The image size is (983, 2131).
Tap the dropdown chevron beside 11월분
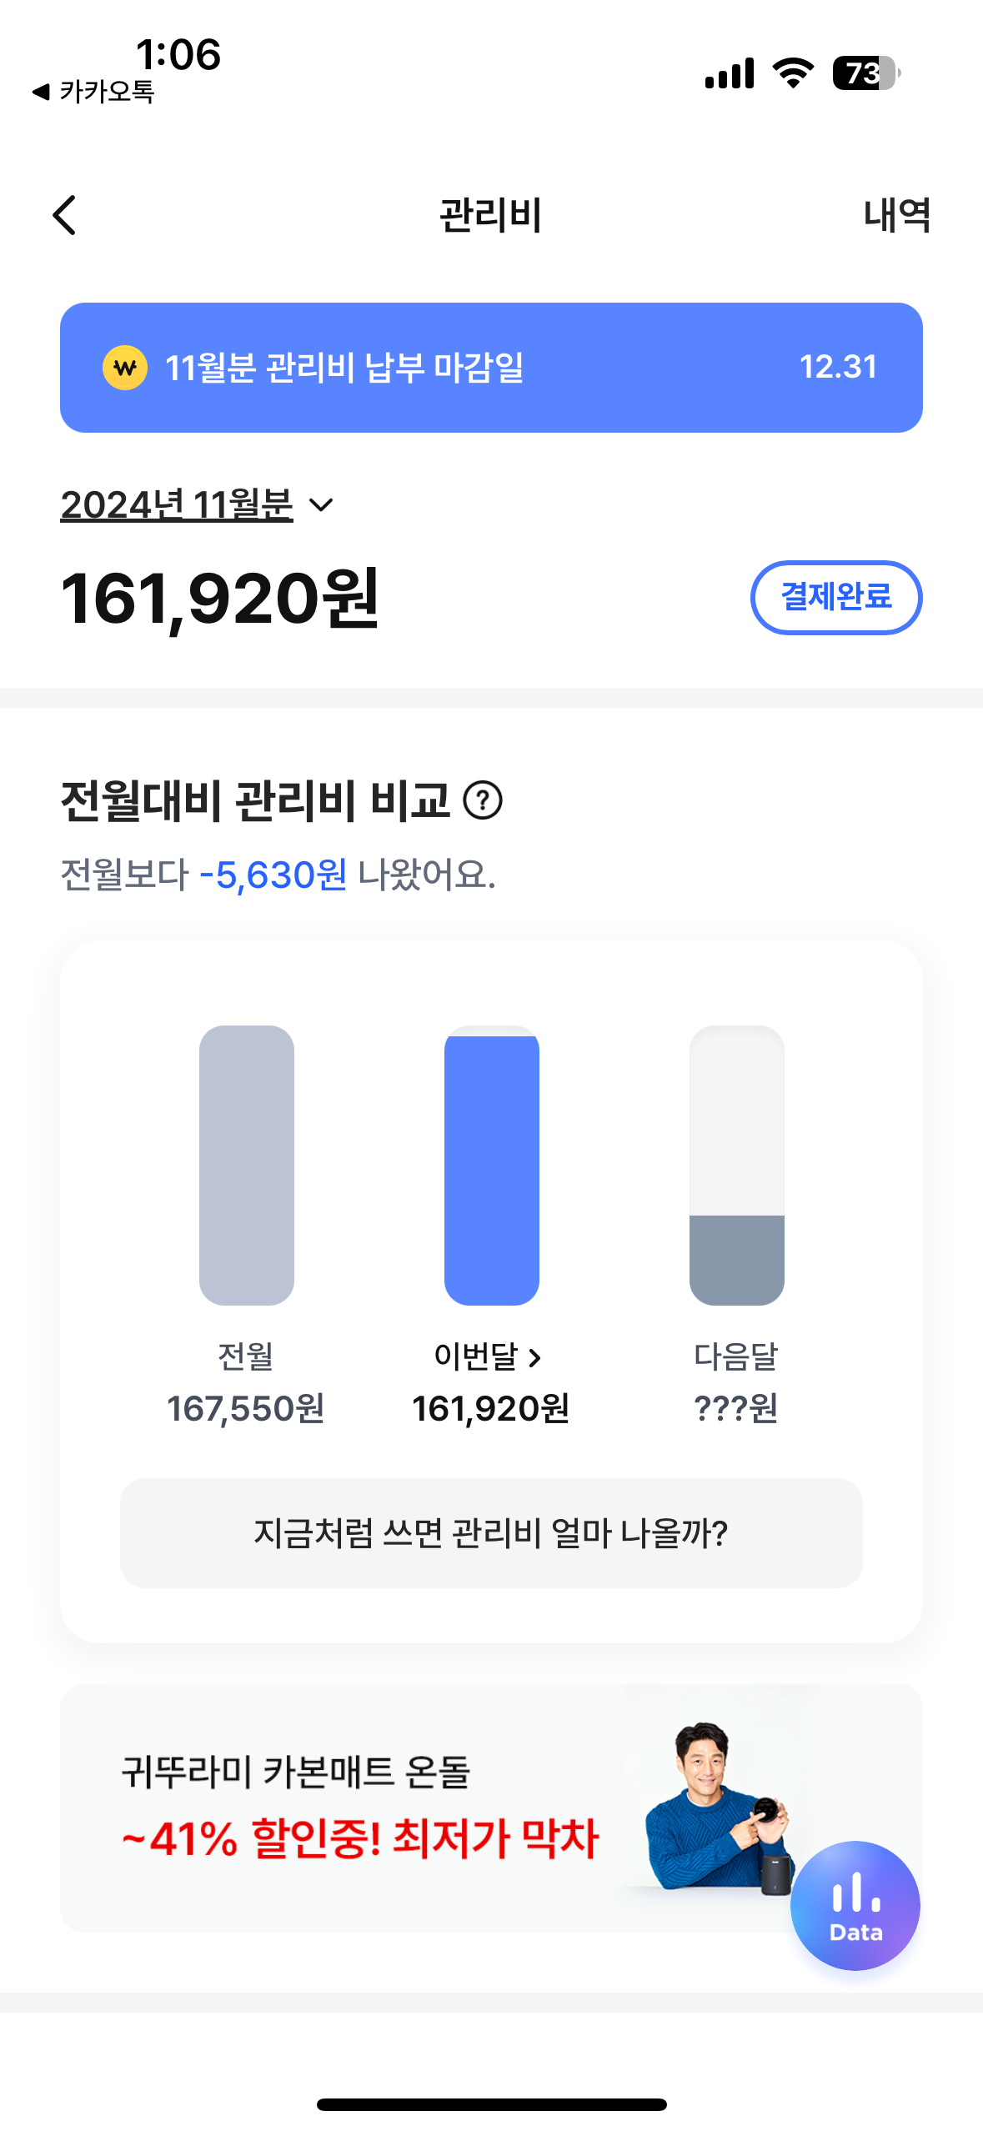point(321,505)
